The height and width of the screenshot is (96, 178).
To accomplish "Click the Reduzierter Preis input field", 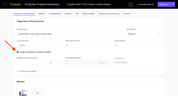I will click(89, 45).
